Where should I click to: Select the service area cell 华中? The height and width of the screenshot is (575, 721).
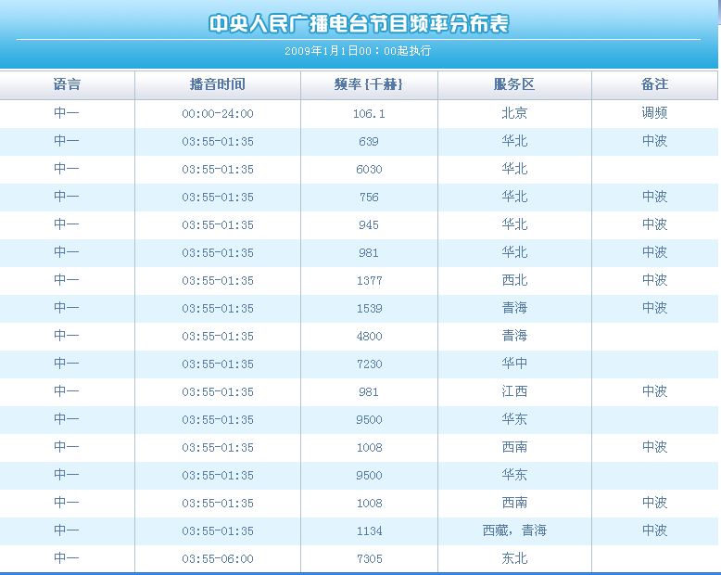pos(514,364)
